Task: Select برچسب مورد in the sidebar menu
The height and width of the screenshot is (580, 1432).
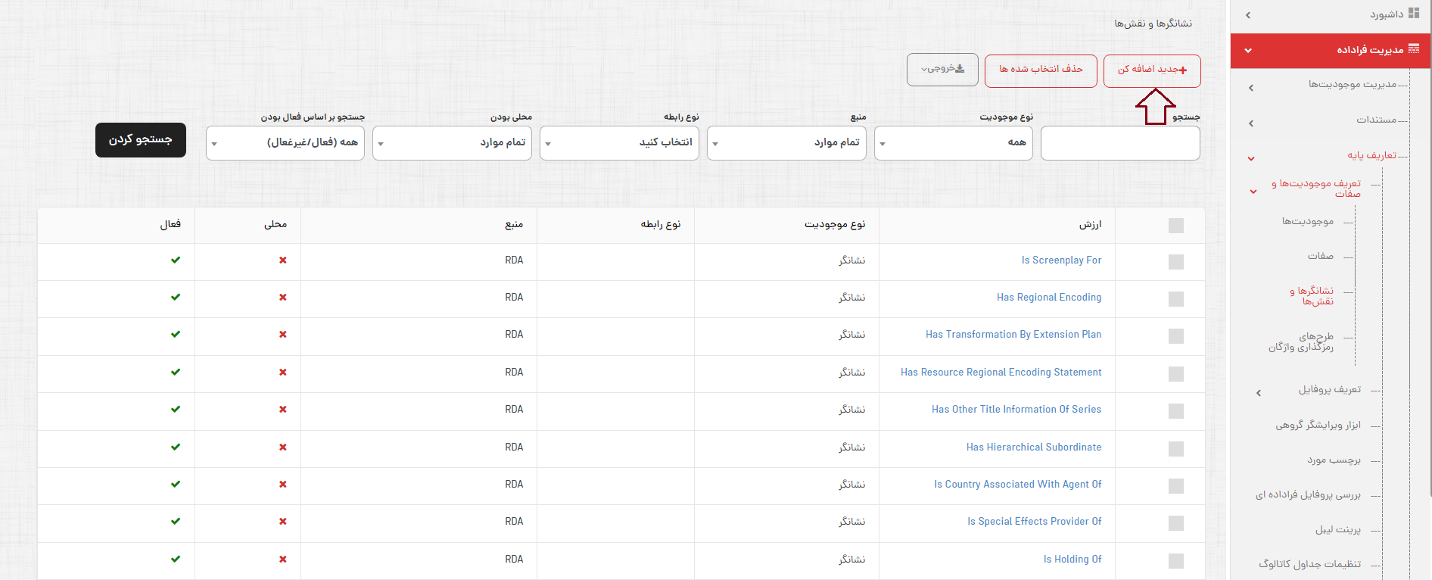Action: point(1334,460)
